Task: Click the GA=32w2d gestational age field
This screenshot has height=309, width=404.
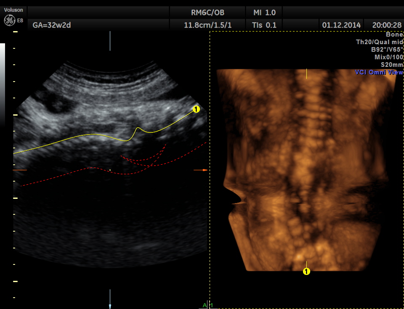Action: point(52,25)
